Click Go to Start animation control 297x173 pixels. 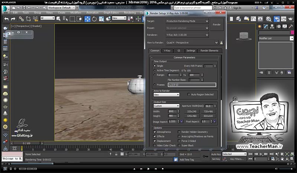(x=250, y=154)
